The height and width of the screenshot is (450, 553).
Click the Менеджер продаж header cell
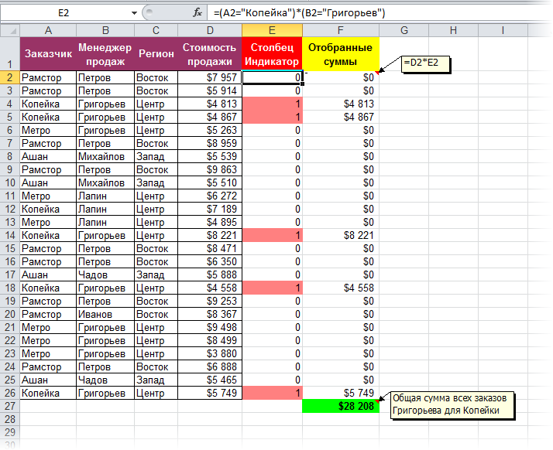(105, 54)
